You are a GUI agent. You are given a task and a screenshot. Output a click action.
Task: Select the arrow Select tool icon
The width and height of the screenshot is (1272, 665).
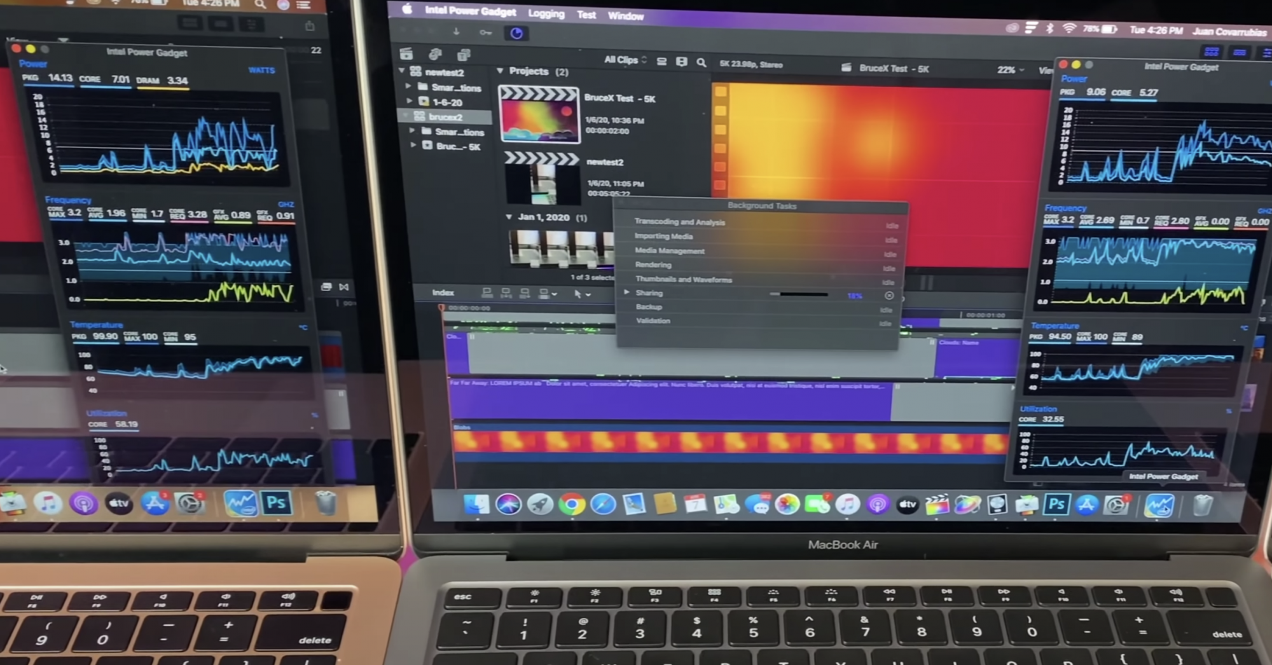tap(577, 294)
